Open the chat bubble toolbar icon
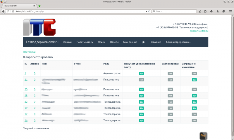 tap(224, 11)
